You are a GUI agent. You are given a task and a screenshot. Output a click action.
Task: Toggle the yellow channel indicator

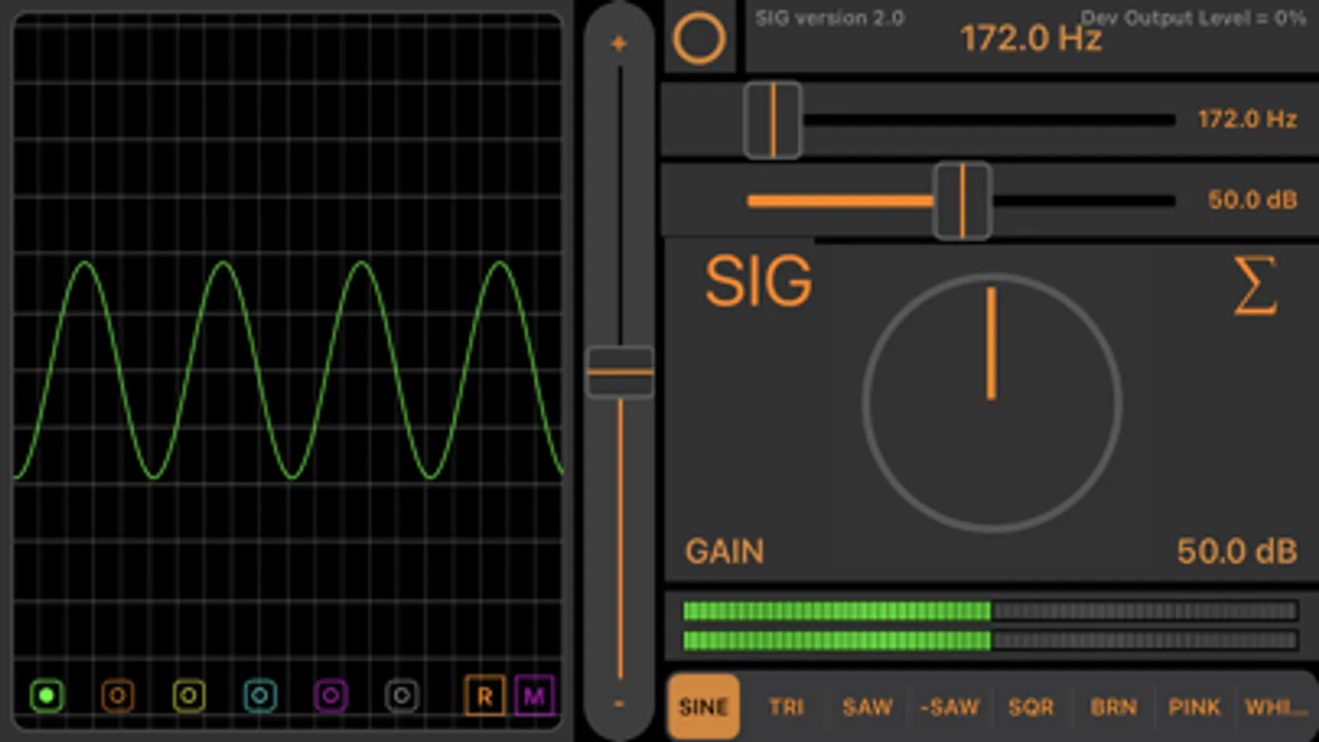189,696
